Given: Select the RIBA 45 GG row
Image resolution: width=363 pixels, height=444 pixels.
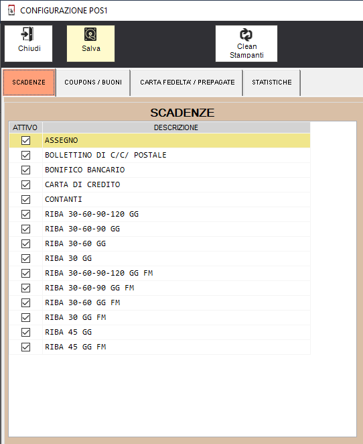Looking at the screenshot, I should click(x=159, y=332).
